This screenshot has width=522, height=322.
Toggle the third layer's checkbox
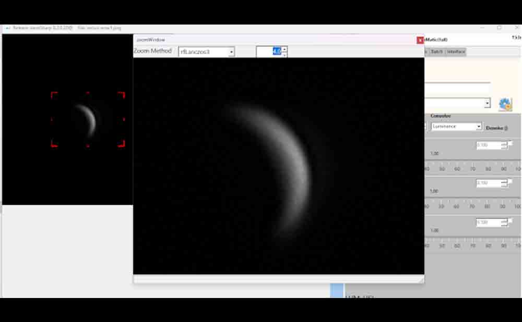click(510, 220)
